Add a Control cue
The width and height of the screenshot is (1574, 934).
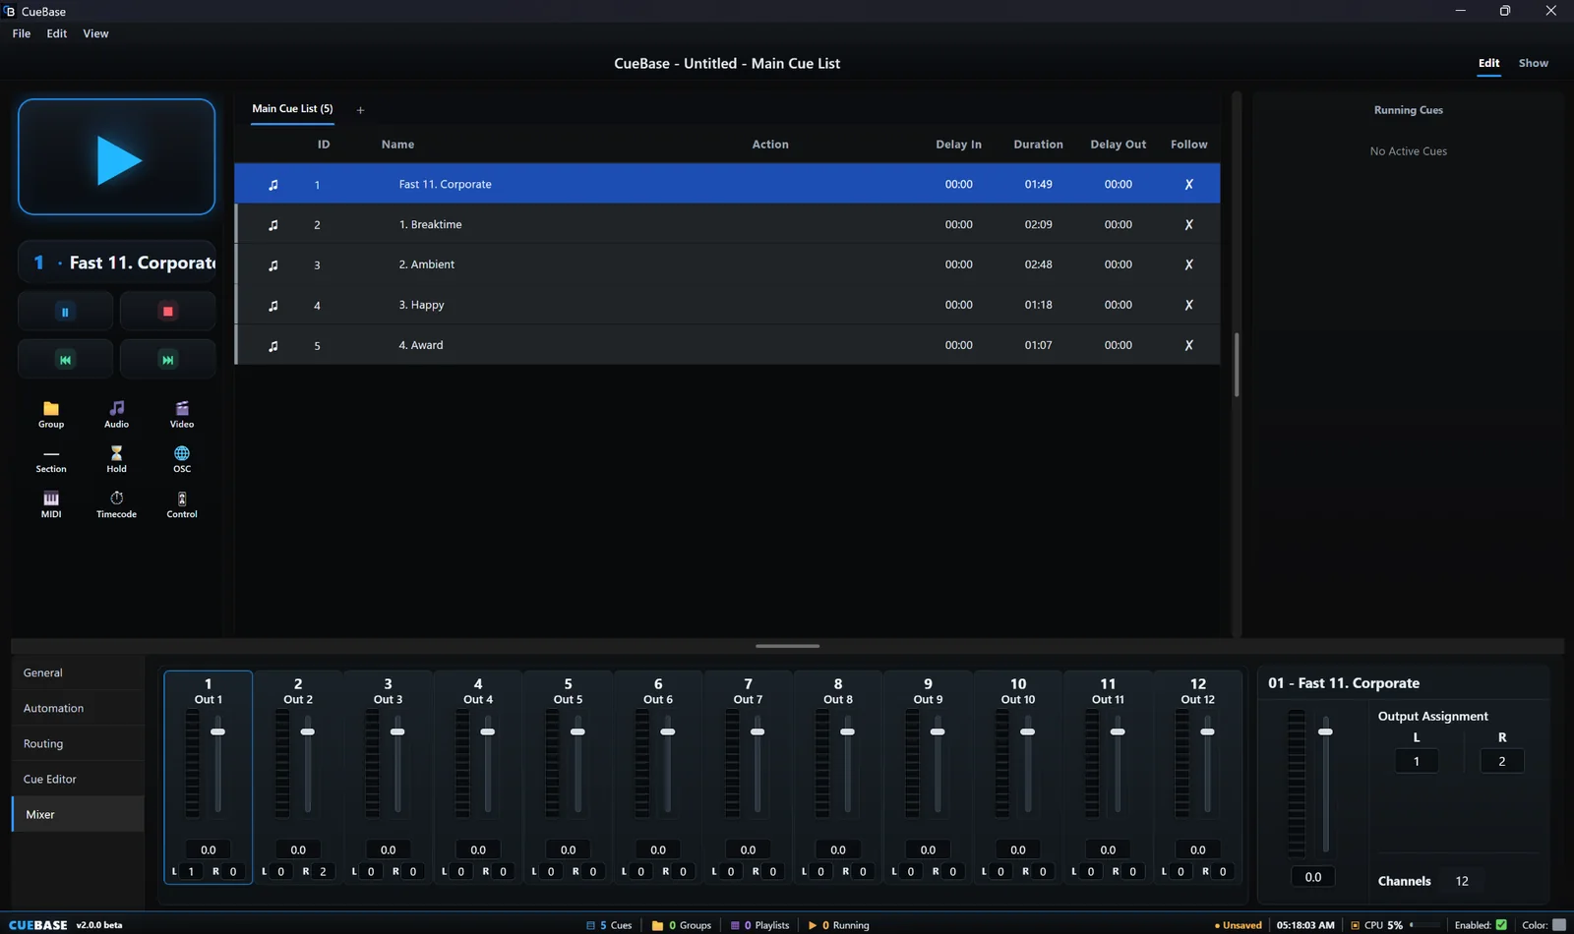pos(182,504)
